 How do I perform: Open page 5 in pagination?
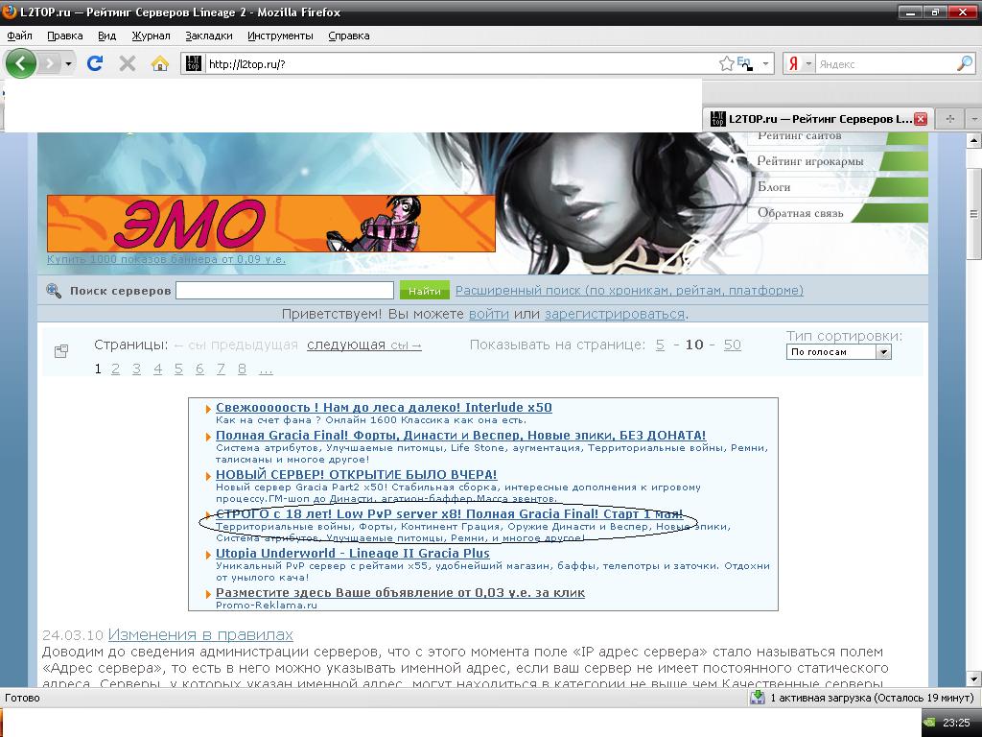[178, 369]
